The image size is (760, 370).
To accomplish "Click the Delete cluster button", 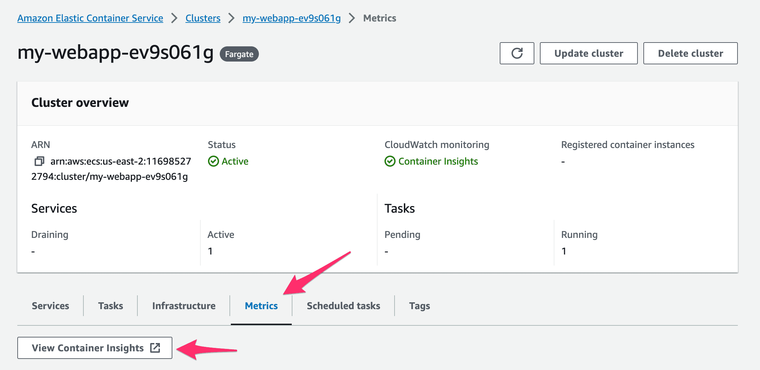I will click(x=690, y=53).
